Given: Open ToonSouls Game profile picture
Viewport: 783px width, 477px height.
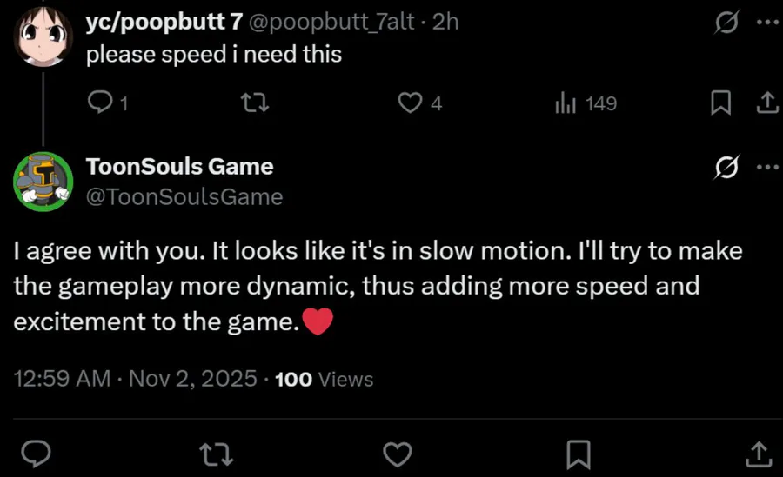Looking at the screenshot, I should tap(43, 181).
